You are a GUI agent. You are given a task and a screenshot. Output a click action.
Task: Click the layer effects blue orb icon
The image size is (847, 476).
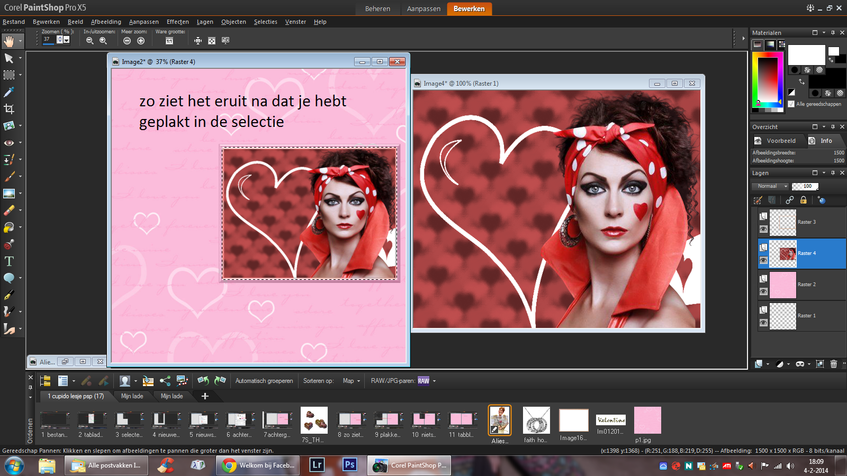pos(822,200)
